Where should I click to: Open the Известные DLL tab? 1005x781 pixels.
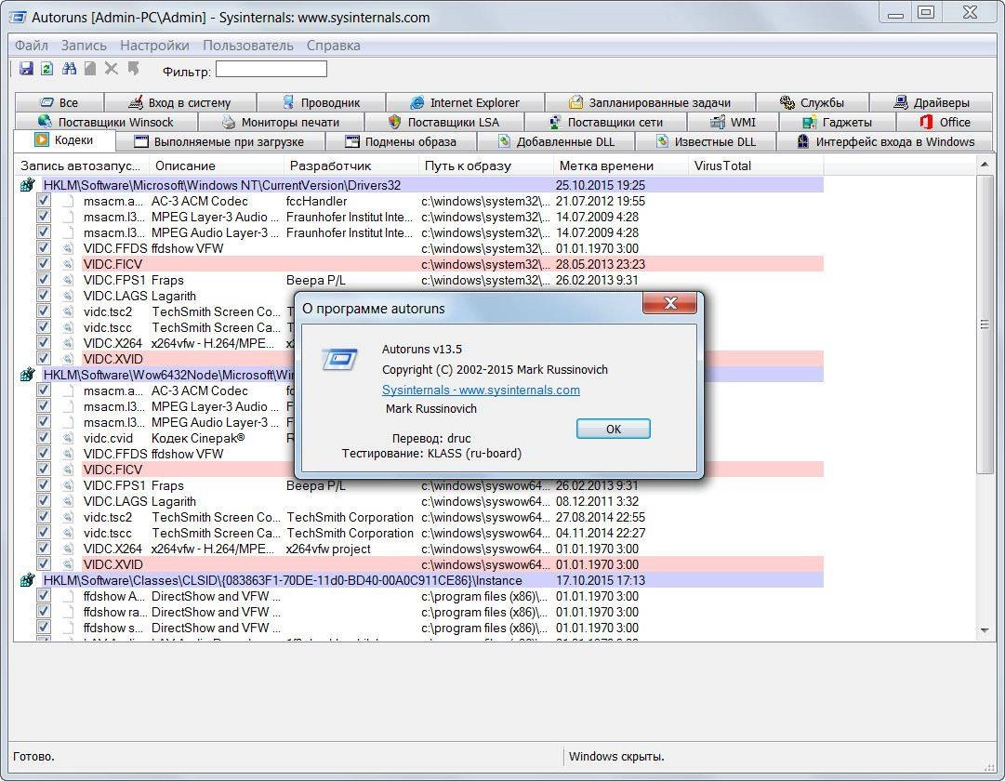705,141
